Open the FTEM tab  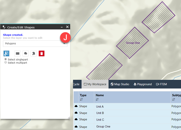pos(161,84)
